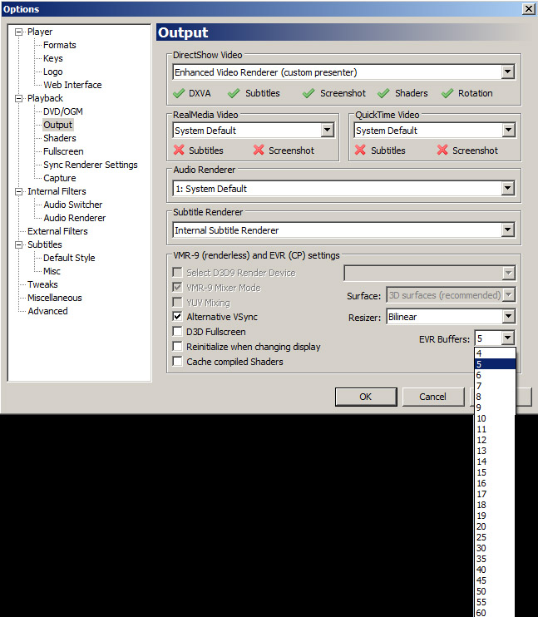Click the Shaders green checkmark indicator
The height and width of the screenshot is (617, 538).
383,93
